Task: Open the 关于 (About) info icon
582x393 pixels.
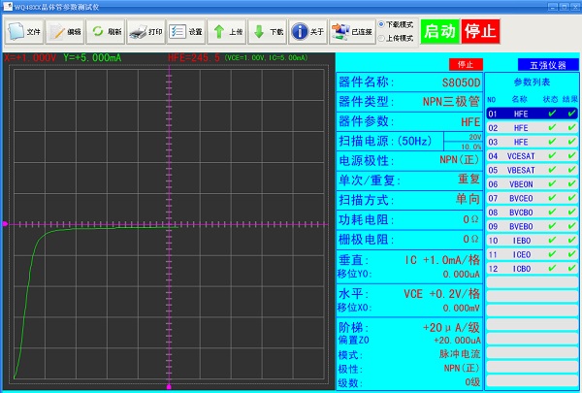Action: click(307, 31)
